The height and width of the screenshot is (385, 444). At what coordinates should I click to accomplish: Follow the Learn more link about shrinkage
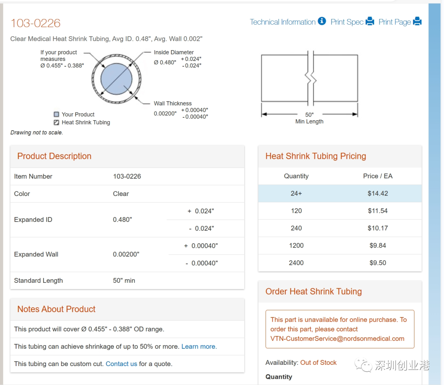point(199,346)
